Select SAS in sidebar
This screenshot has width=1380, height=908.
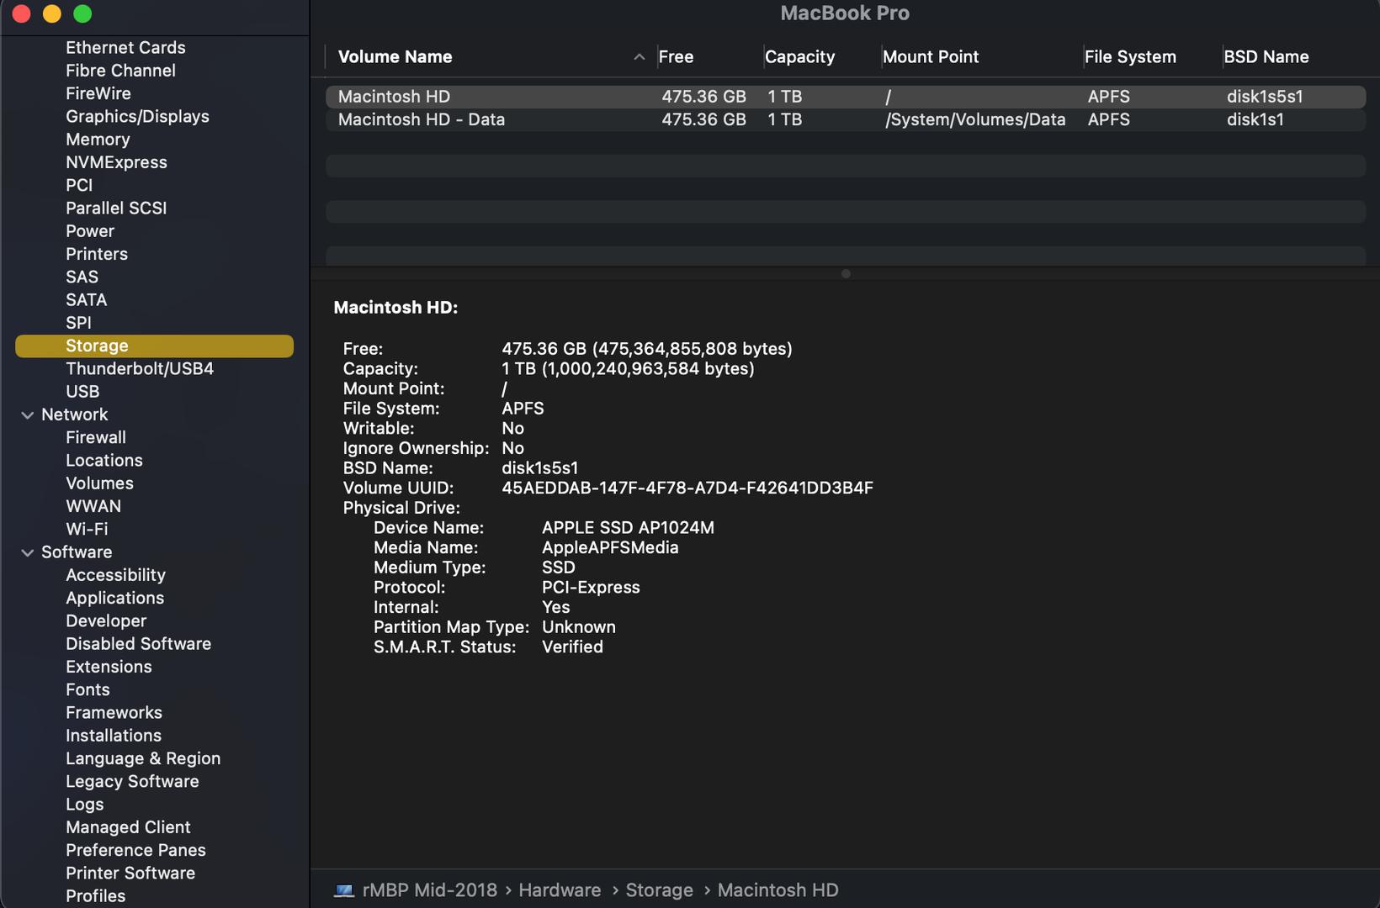[x=82, y=277]
